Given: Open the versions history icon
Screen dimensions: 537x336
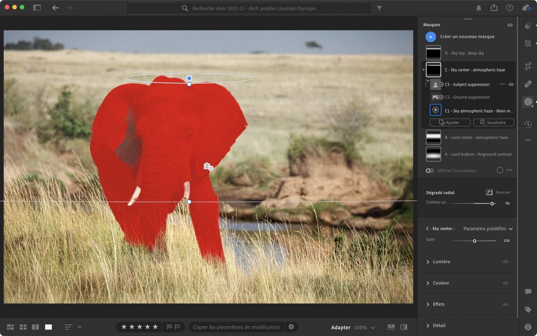Looking at the screenshot, I should coord(528,125).
